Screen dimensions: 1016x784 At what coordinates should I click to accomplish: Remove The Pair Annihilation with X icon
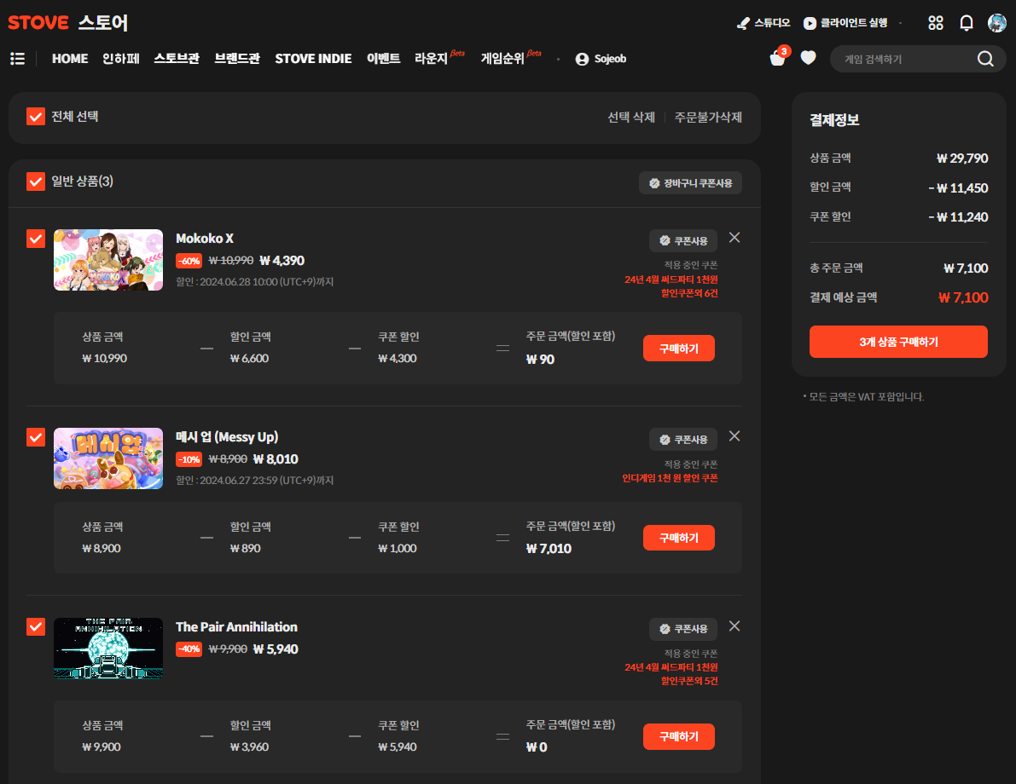[734, 626]
